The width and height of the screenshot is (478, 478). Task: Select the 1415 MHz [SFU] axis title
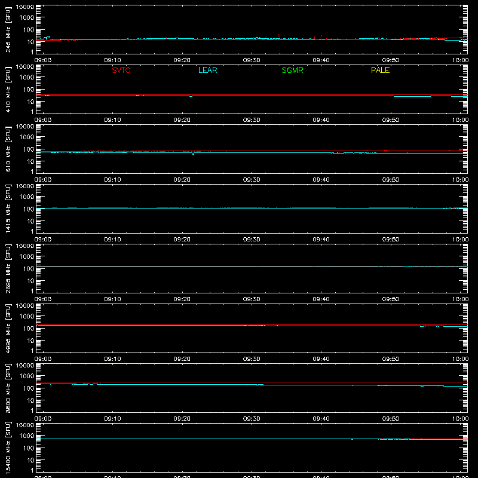pyautogui.click(x=8, y=209)
